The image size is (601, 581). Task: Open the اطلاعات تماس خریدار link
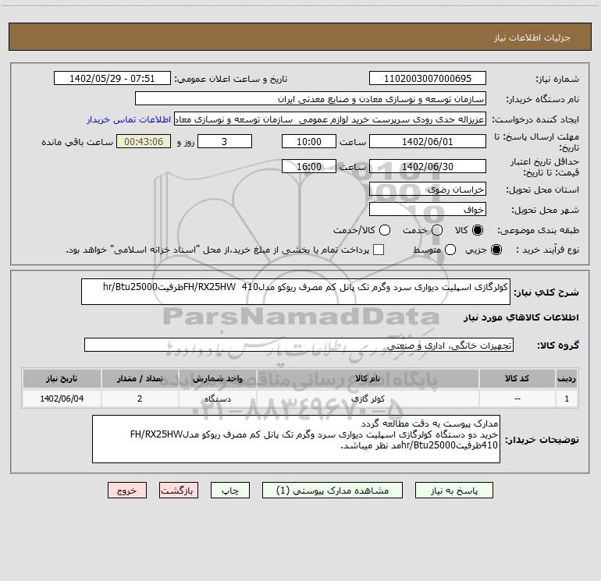[129, 119]
